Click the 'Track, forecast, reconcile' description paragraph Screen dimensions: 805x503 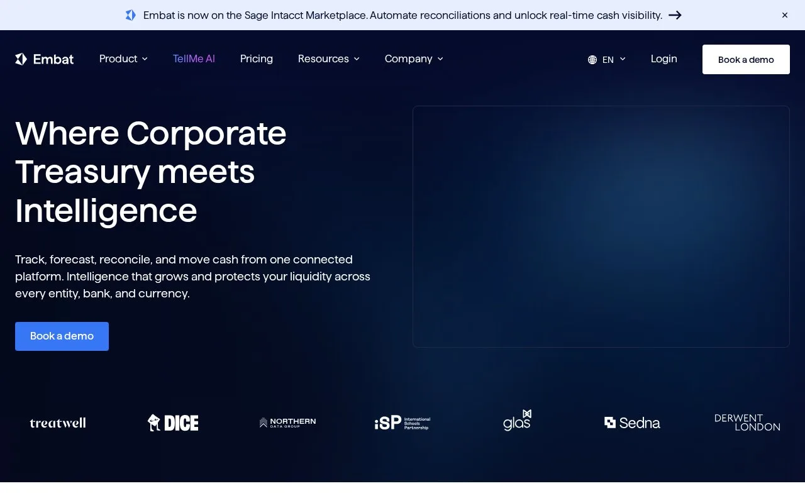point(192,277)
